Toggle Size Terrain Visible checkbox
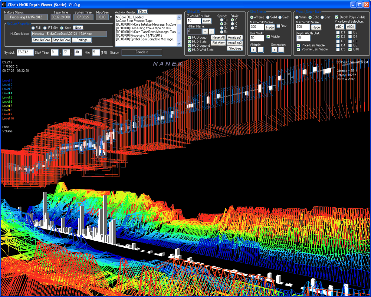This screenshot has height=297, width=371. (x=268, y=37)
